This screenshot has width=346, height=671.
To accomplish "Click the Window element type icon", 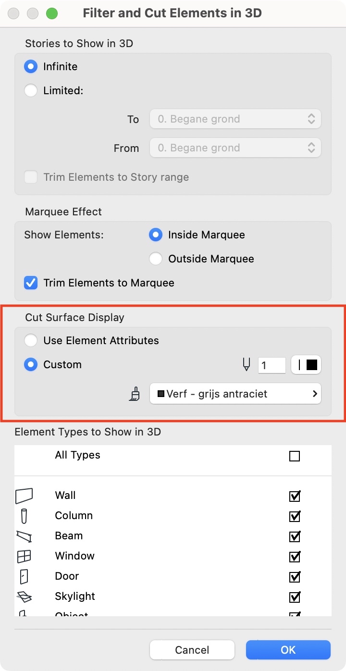I will [24, 556].
